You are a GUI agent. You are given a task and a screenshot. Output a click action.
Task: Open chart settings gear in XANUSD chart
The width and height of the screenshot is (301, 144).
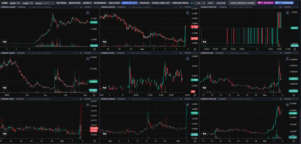coord(94,95)
